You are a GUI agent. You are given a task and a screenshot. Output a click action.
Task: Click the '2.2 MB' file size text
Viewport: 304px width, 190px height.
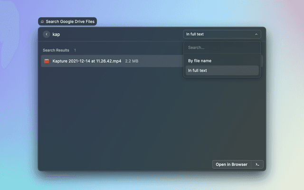(x=132, y=61)
